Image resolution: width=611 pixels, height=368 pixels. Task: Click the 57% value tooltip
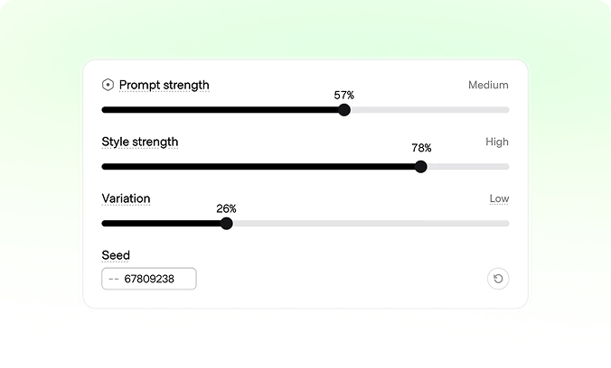(344, 95)
